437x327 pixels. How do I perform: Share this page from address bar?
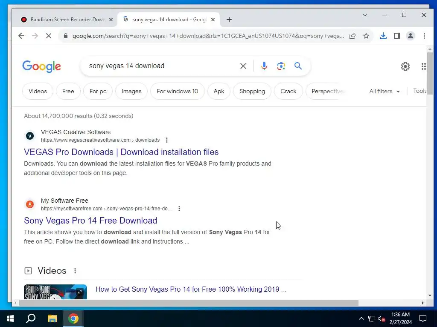pos(353,36)
